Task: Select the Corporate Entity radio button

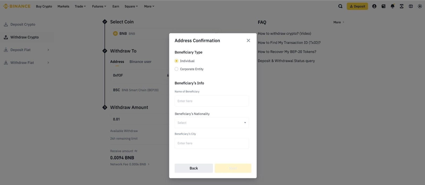Action: click(x=176, y=69)
